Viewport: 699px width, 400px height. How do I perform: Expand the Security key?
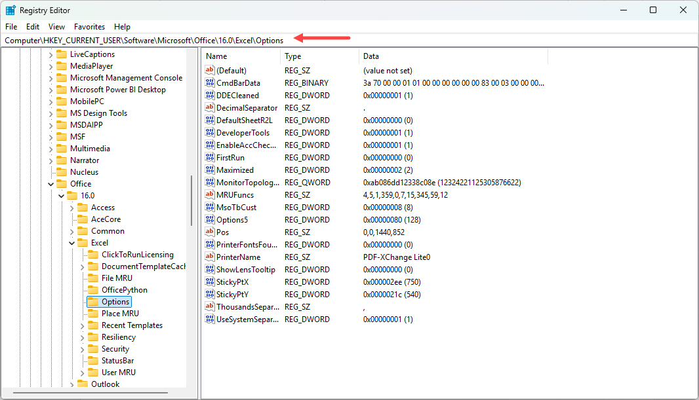point(82,350)
